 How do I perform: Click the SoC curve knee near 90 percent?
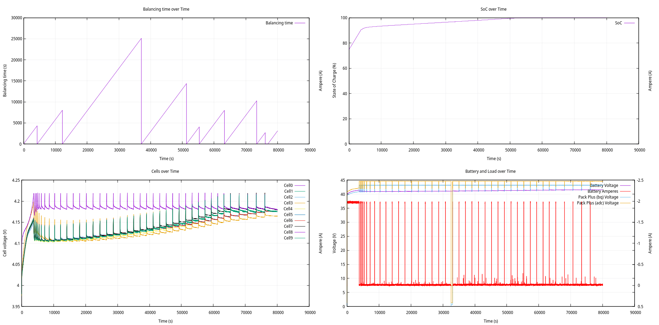[x=361, y=30]
